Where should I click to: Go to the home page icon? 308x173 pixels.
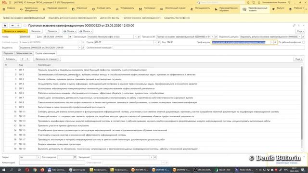(x=5, y=25)
